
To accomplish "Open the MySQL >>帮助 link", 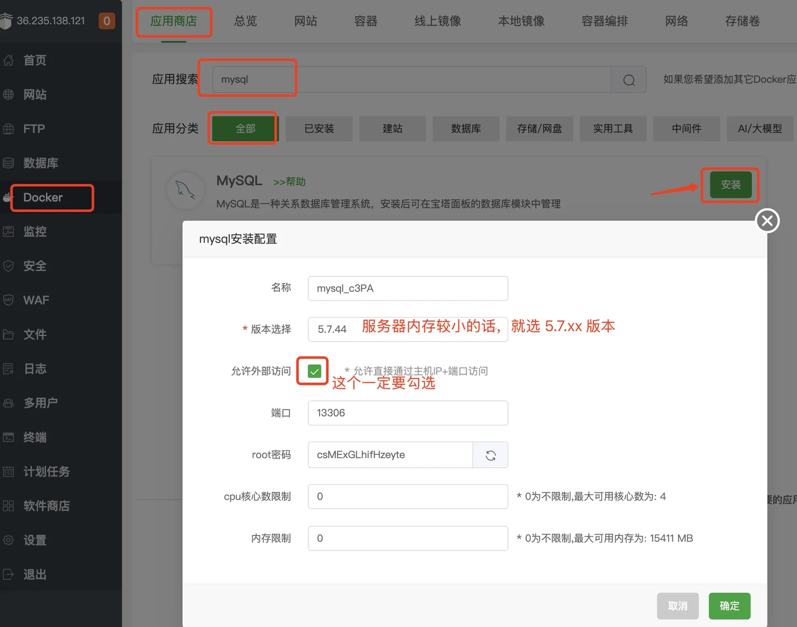I will [x=289, y=182].
